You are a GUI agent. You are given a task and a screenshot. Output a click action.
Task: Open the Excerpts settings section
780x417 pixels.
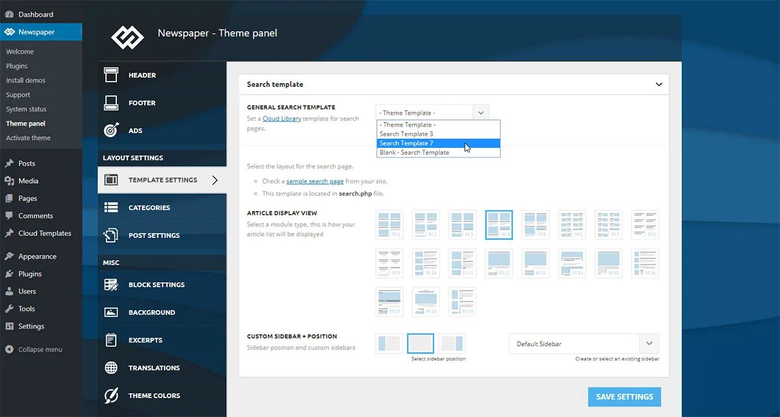pyautogui.click(x=162, y=340)
